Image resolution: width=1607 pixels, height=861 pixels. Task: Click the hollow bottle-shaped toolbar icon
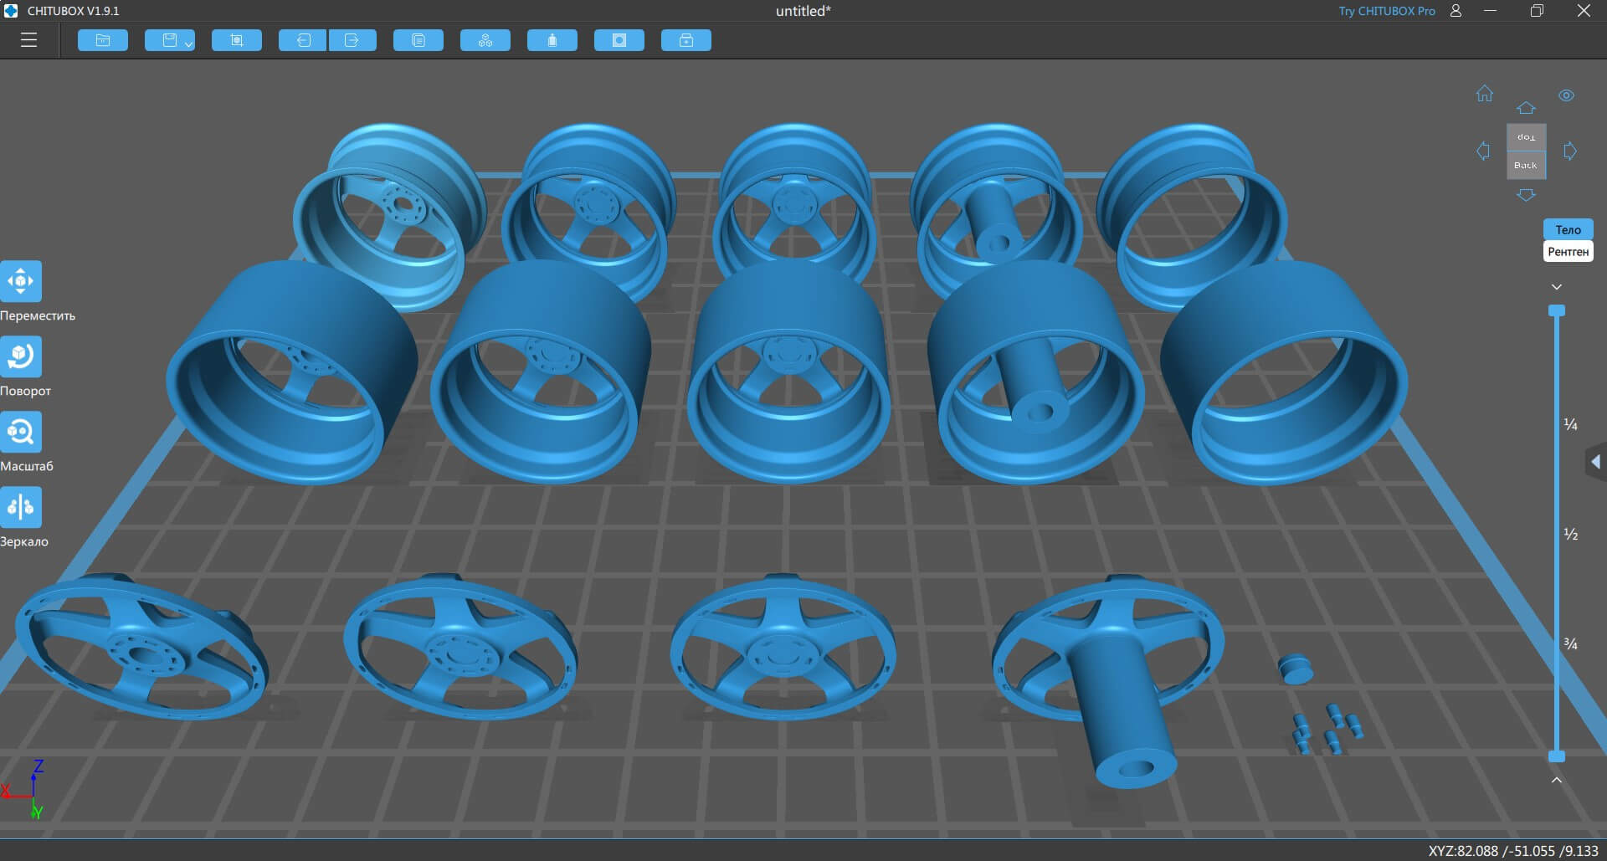[x=552, y=40]
